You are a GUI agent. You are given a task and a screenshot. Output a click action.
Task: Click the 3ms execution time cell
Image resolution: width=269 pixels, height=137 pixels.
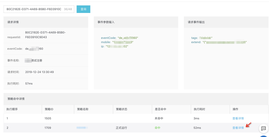pyautogui.click(x=197, y=118)
